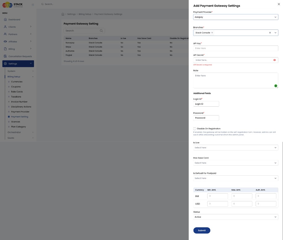283x240 pixels.
Task: Click the green icon in the Note field
Action: point(276,86)
